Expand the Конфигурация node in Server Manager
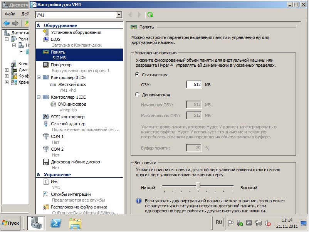The width and height of the screenshot is (309, 232). click(7, 76)
